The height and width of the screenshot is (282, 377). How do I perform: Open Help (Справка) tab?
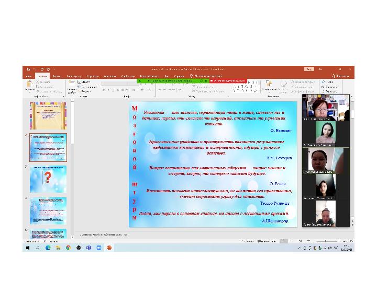point(179,76)
